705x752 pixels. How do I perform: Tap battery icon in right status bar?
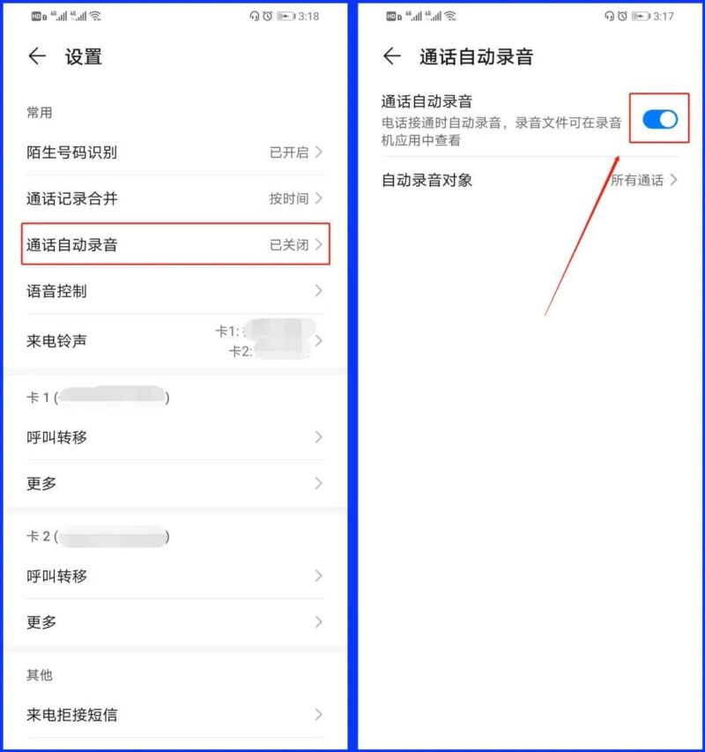(x=641, y=16)
